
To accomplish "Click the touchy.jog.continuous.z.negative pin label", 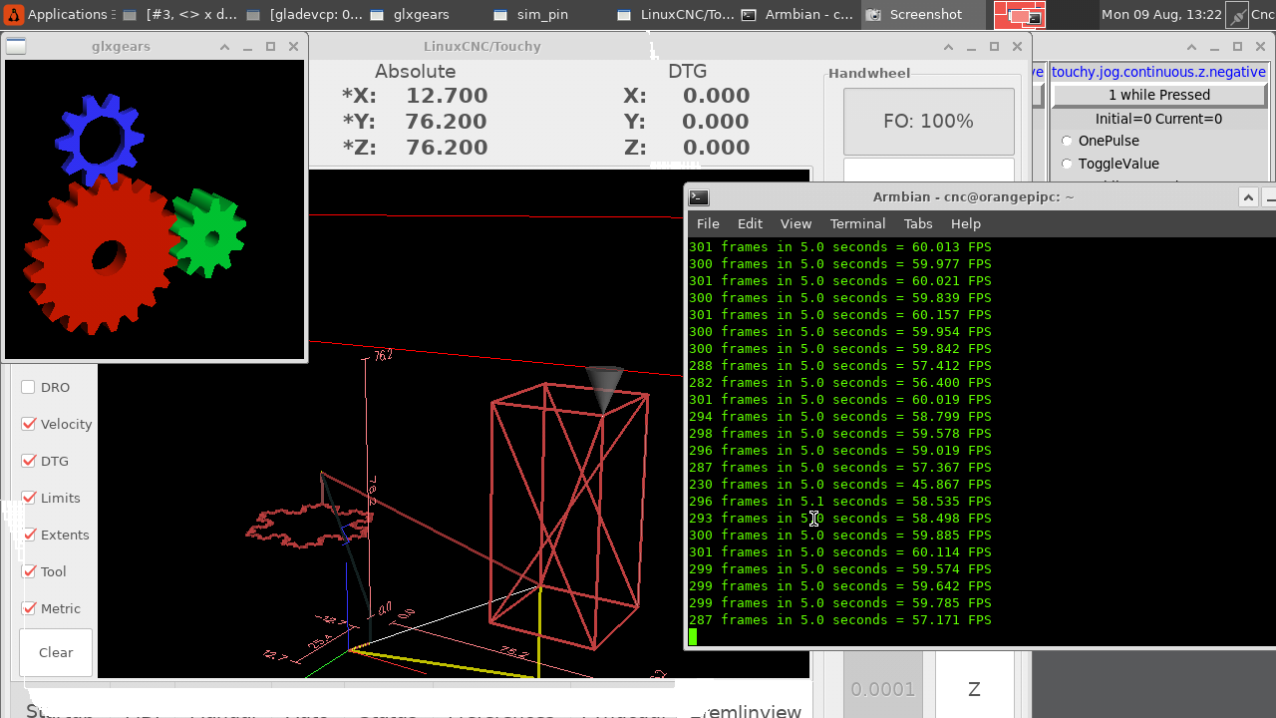I will click(1158, 72).
